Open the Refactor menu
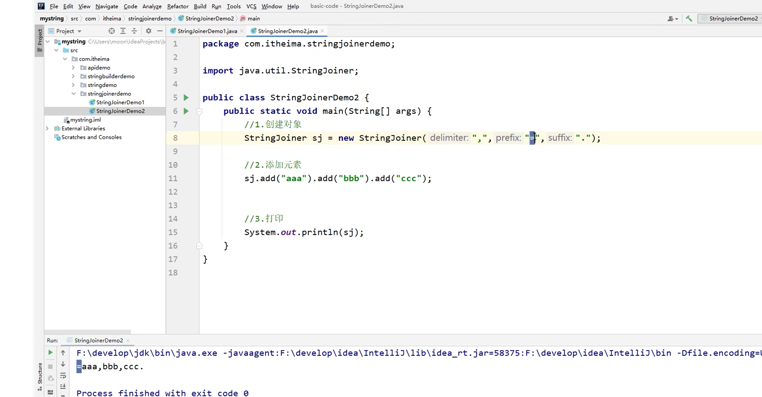The width and height of the screenshot is (762, 397). point(177,6)
